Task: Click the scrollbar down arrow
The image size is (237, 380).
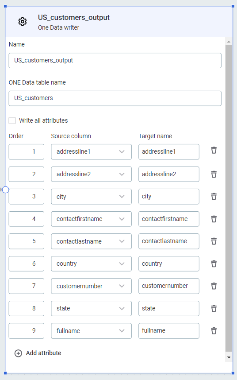Action: click(229, 357)
